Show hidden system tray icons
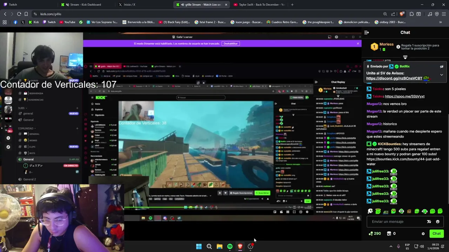 click(x=391, y=246)
